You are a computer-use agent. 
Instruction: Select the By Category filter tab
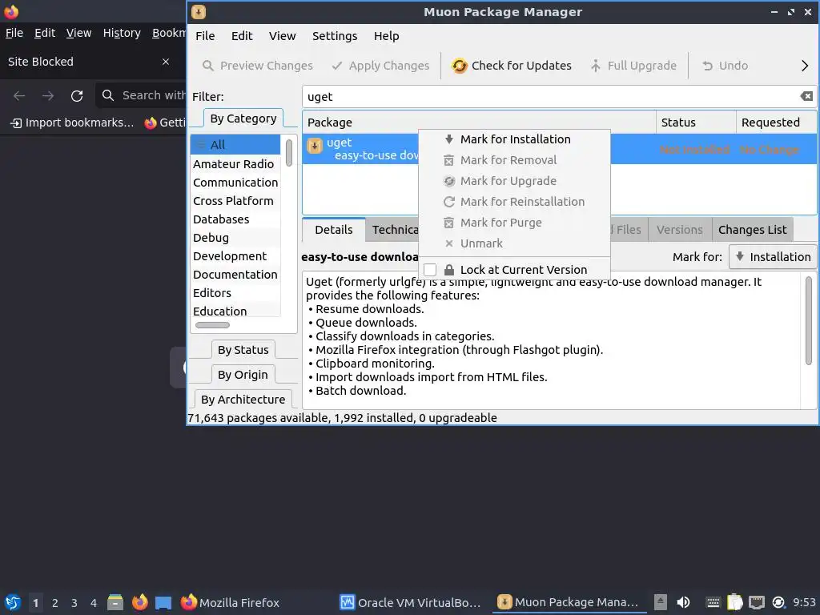[243, 119]
